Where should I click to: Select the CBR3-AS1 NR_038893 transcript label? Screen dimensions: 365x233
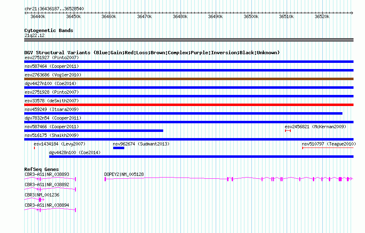click(47, 174)
